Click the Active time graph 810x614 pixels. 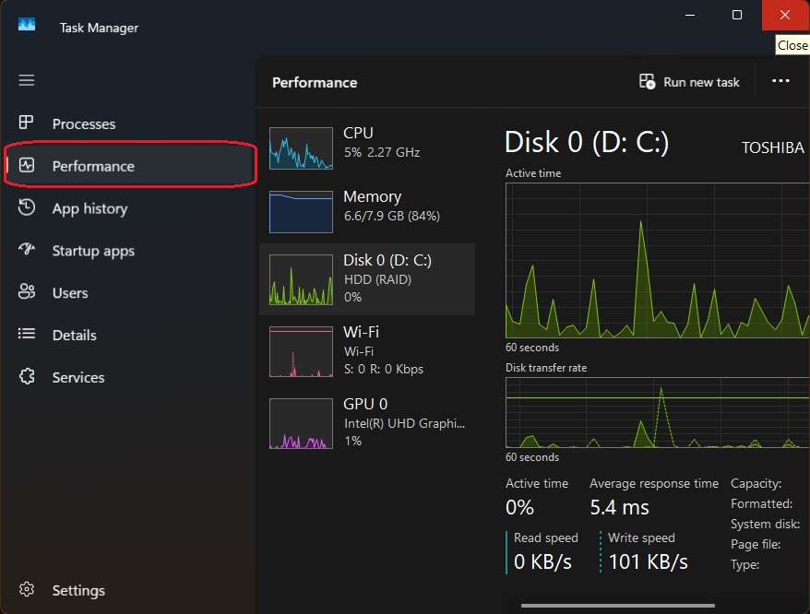click(x=657, y=260)
